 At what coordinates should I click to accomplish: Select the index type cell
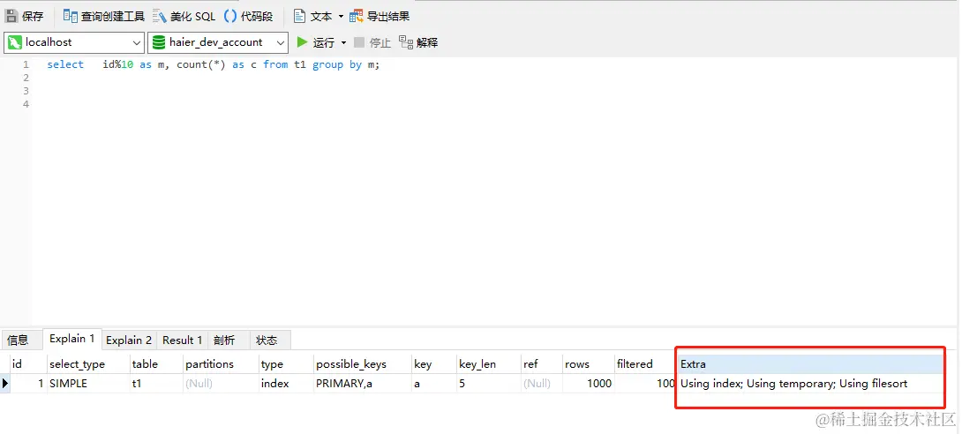pyautogui.click(x=286, y=384)
